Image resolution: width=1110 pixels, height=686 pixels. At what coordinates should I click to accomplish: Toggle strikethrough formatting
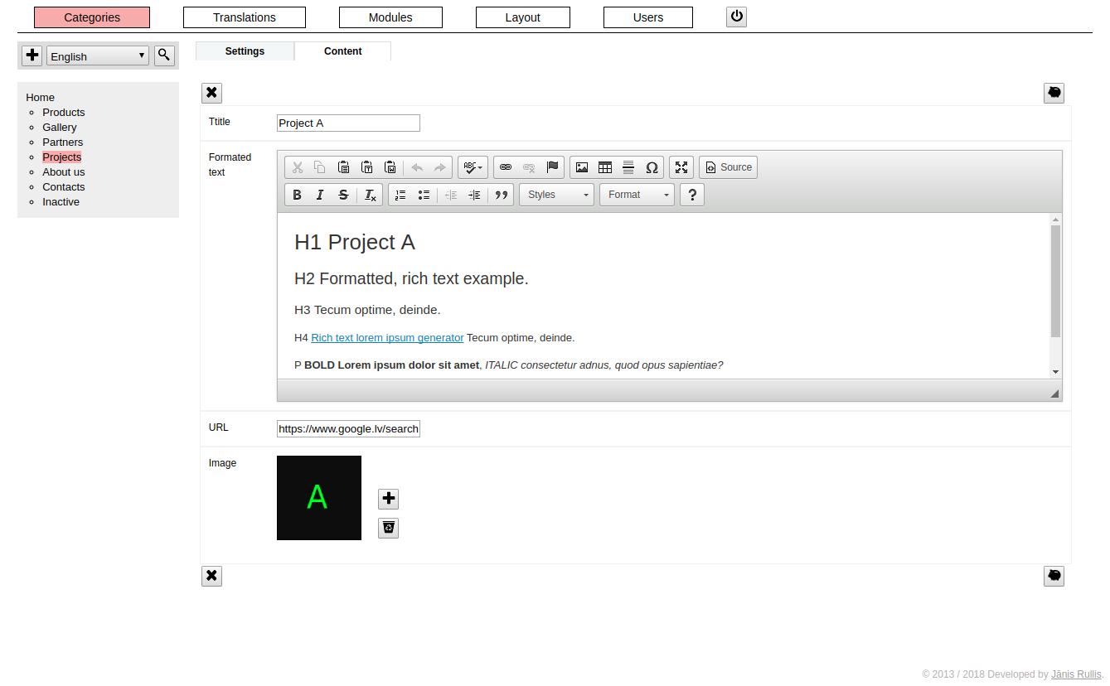click(x=343, y=195)
